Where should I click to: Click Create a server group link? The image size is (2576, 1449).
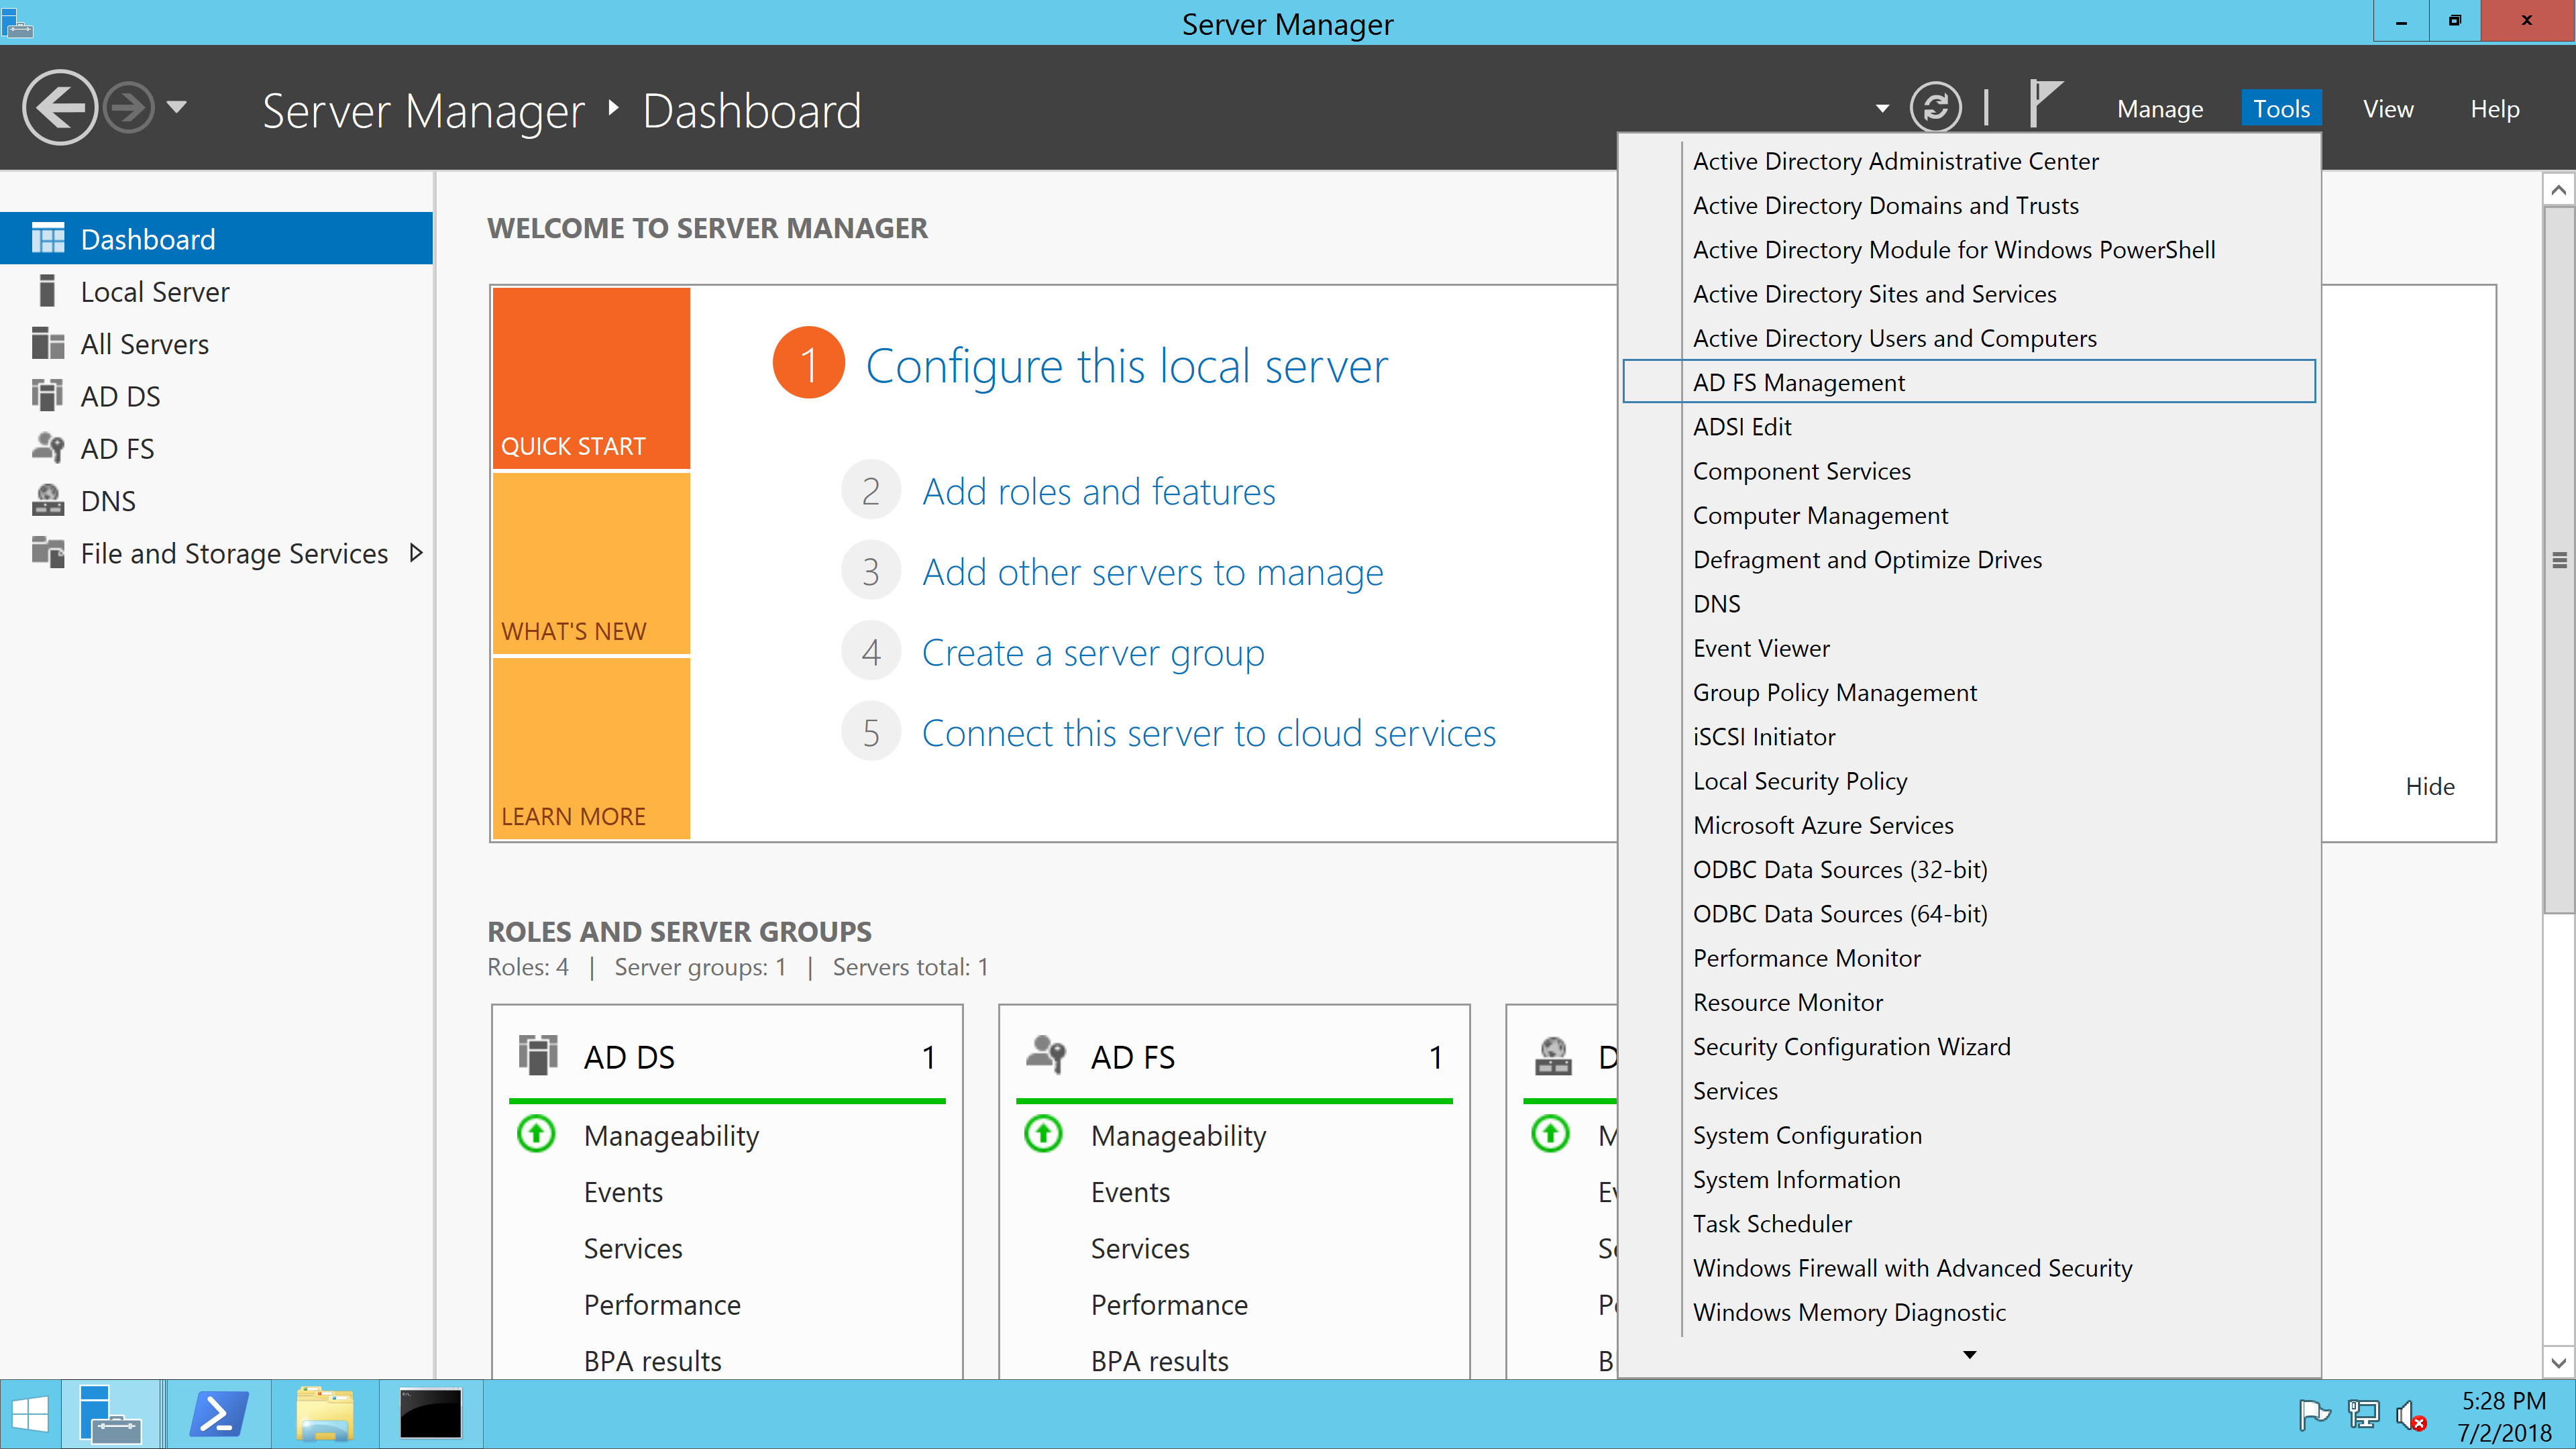(x=1093, y=653)
